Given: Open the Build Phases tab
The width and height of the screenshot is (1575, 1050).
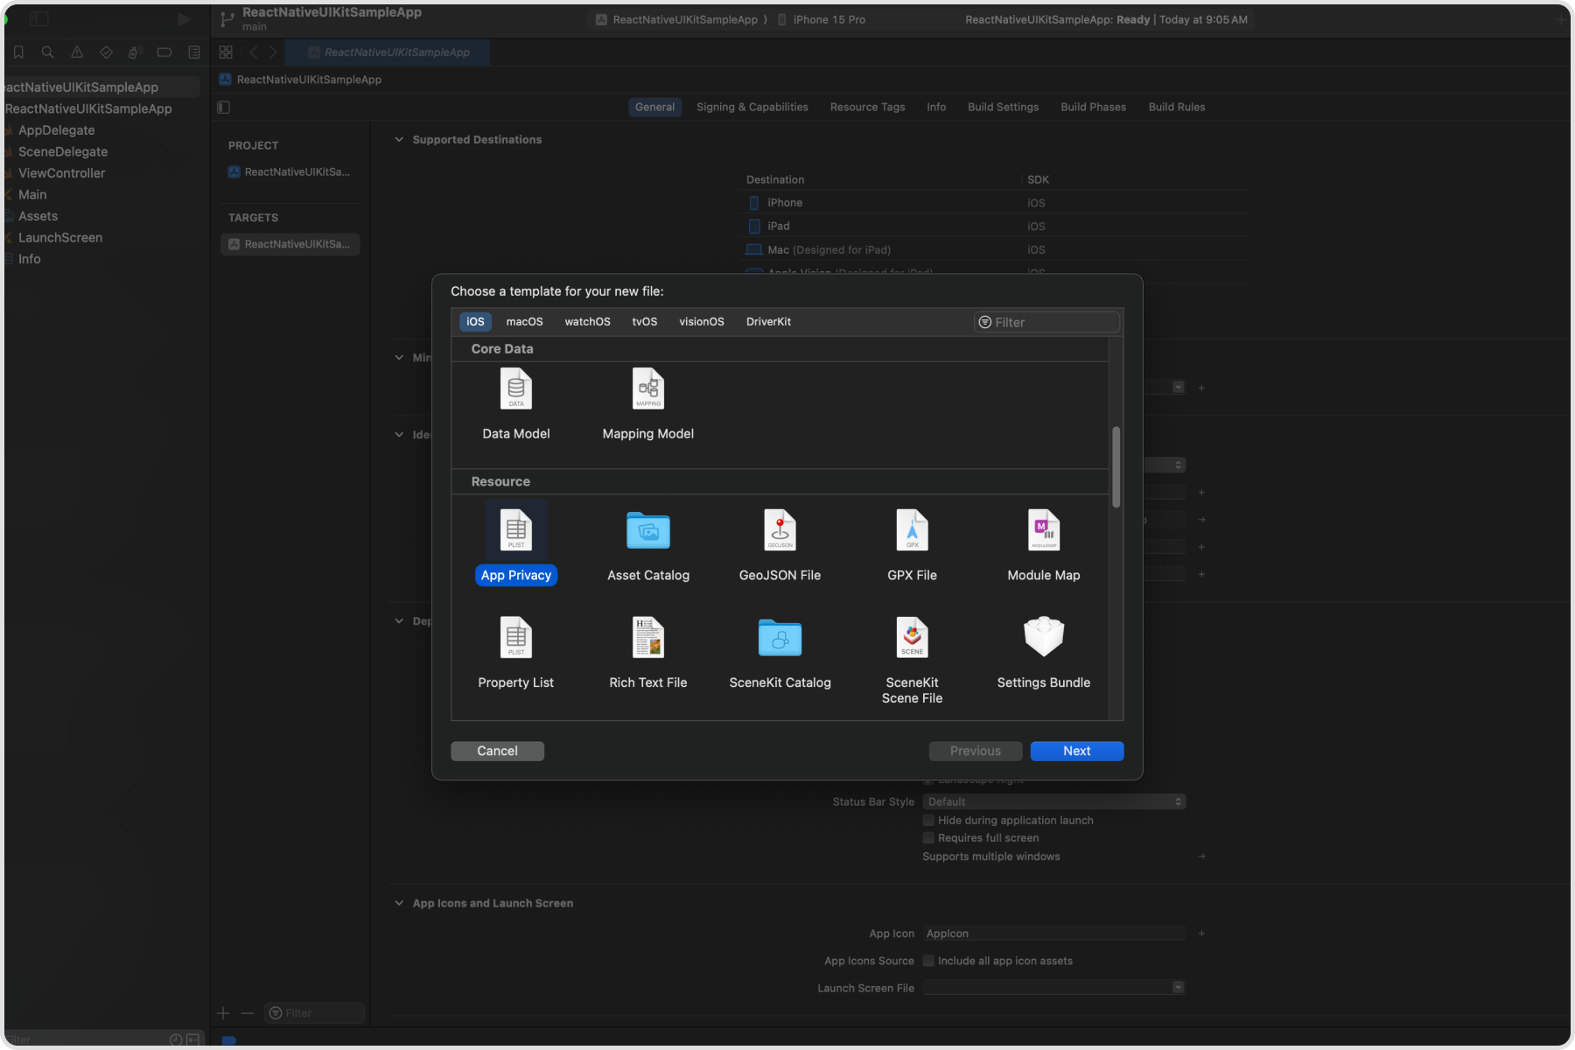Looking at the screenshot, I should (x=1094, y=107).
